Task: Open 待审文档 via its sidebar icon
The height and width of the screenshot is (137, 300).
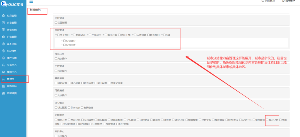Action: click(x=3, y=30)
